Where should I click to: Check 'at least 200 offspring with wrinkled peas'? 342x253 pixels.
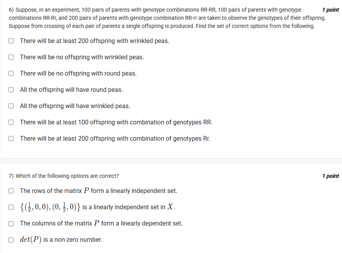pos(12,41)
